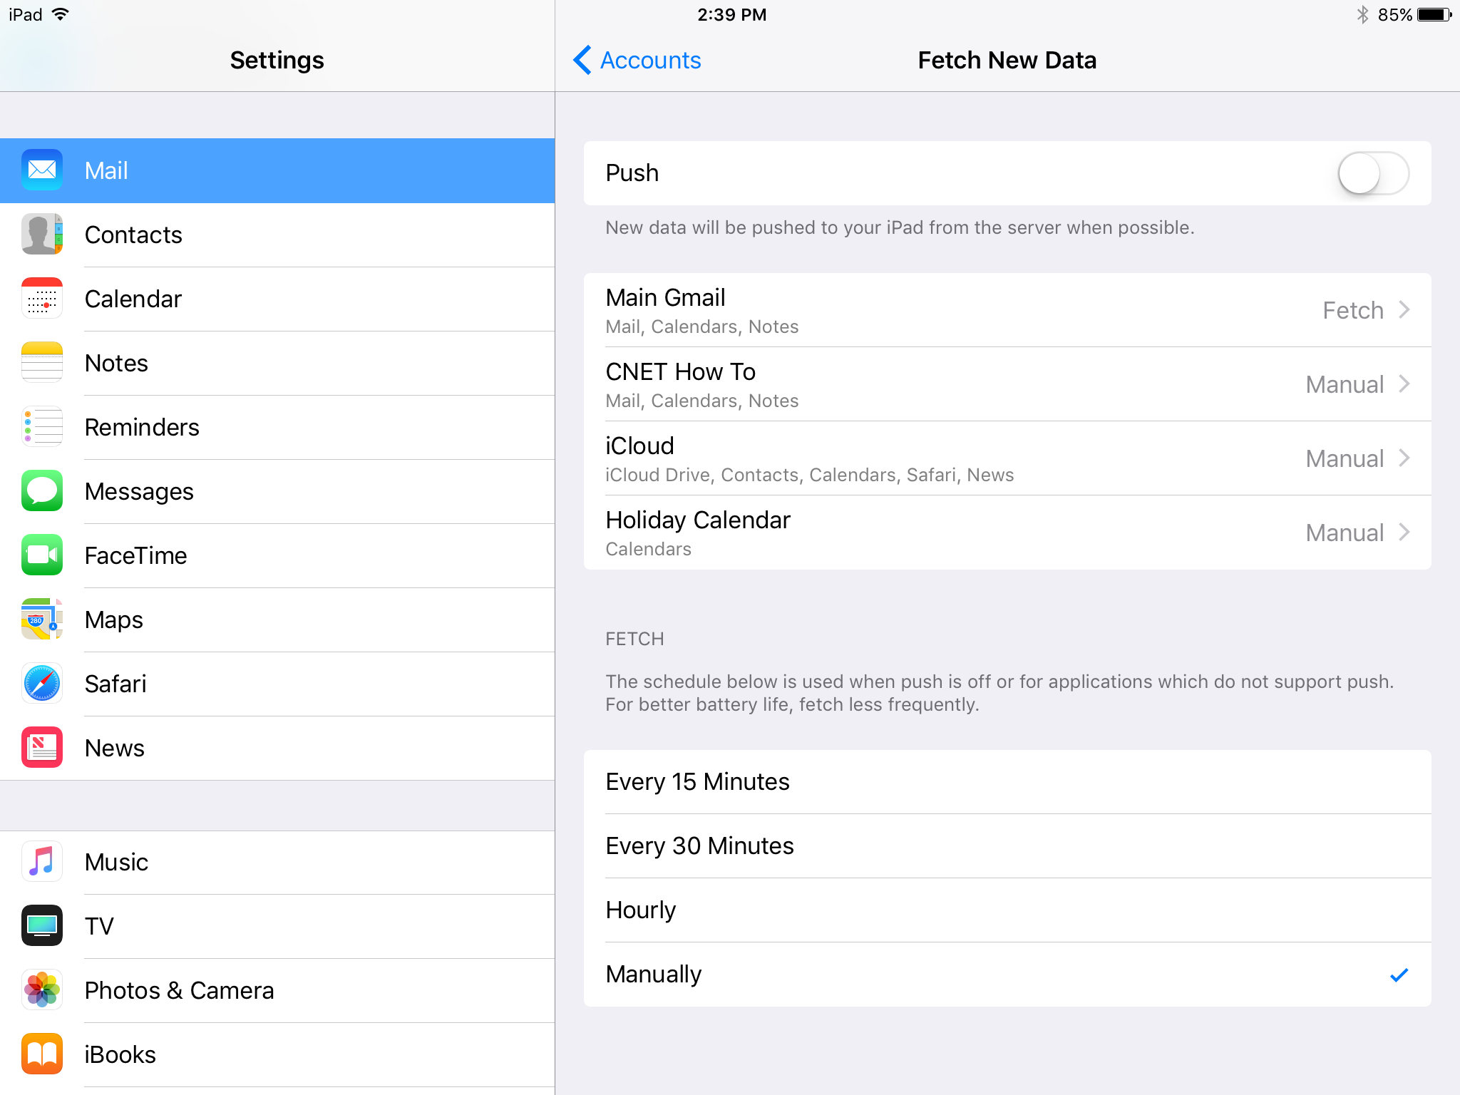The width and height of the screenshot is (1460, 1095).
Task: Open the Reminders settings item
Action: 277,427
